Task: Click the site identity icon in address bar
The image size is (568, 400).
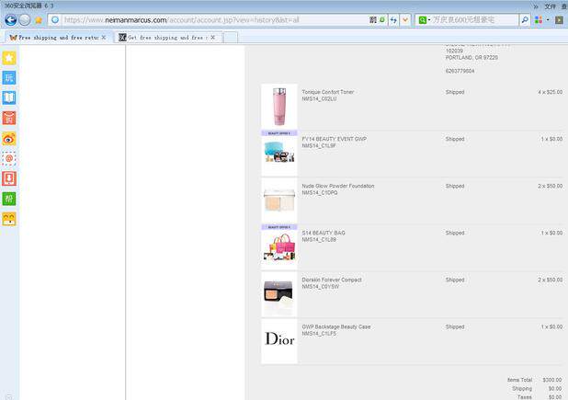Action: point(55,20)
